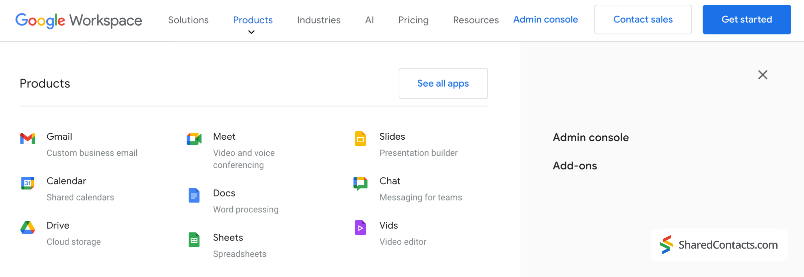Click the 'Cloud storage' description

click(x=74, y=242)
